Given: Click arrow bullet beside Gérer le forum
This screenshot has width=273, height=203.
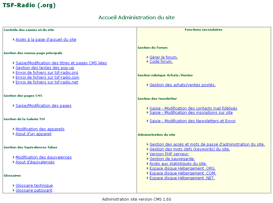Looking at the screenshot, I should [x=148, y=57].
